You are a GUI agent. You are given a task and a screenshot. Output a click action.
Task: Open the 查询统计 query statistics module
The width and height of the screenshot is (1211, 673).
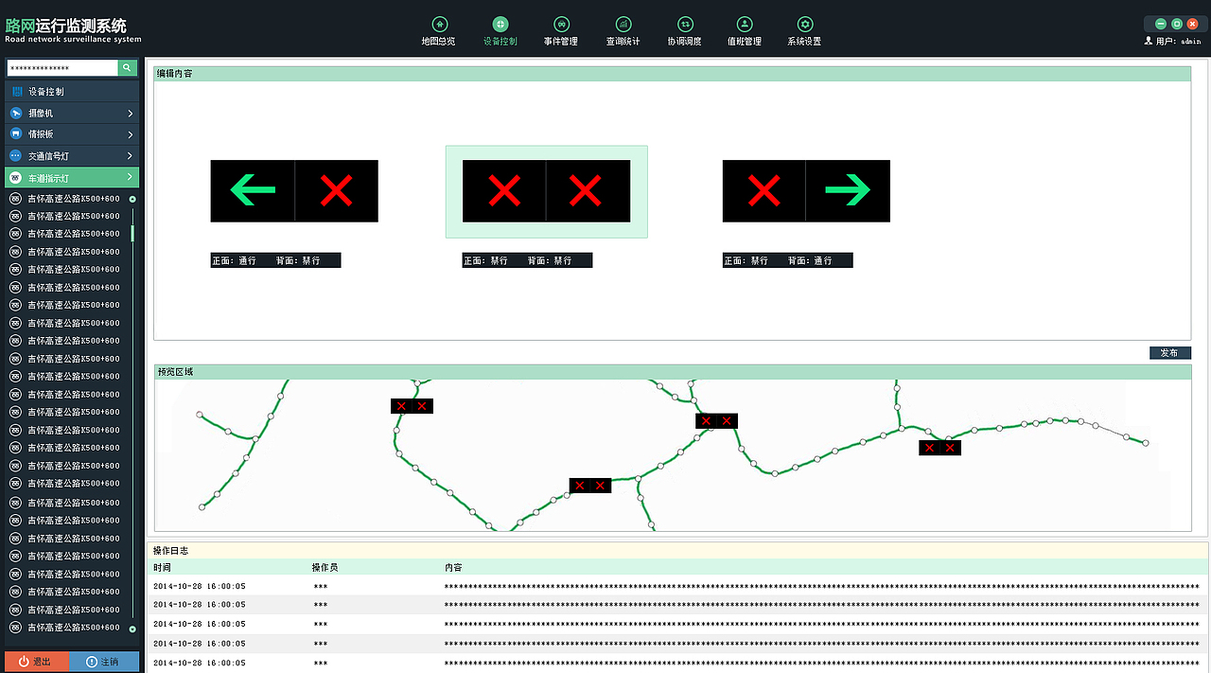tap(623, 31)
